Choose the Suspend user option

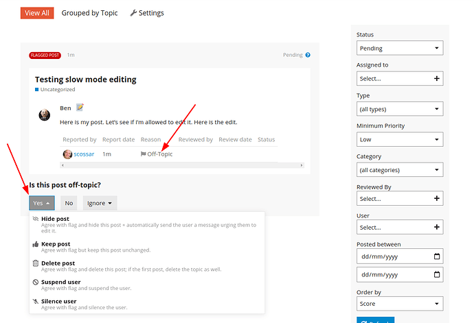click(x=147, y=285)
